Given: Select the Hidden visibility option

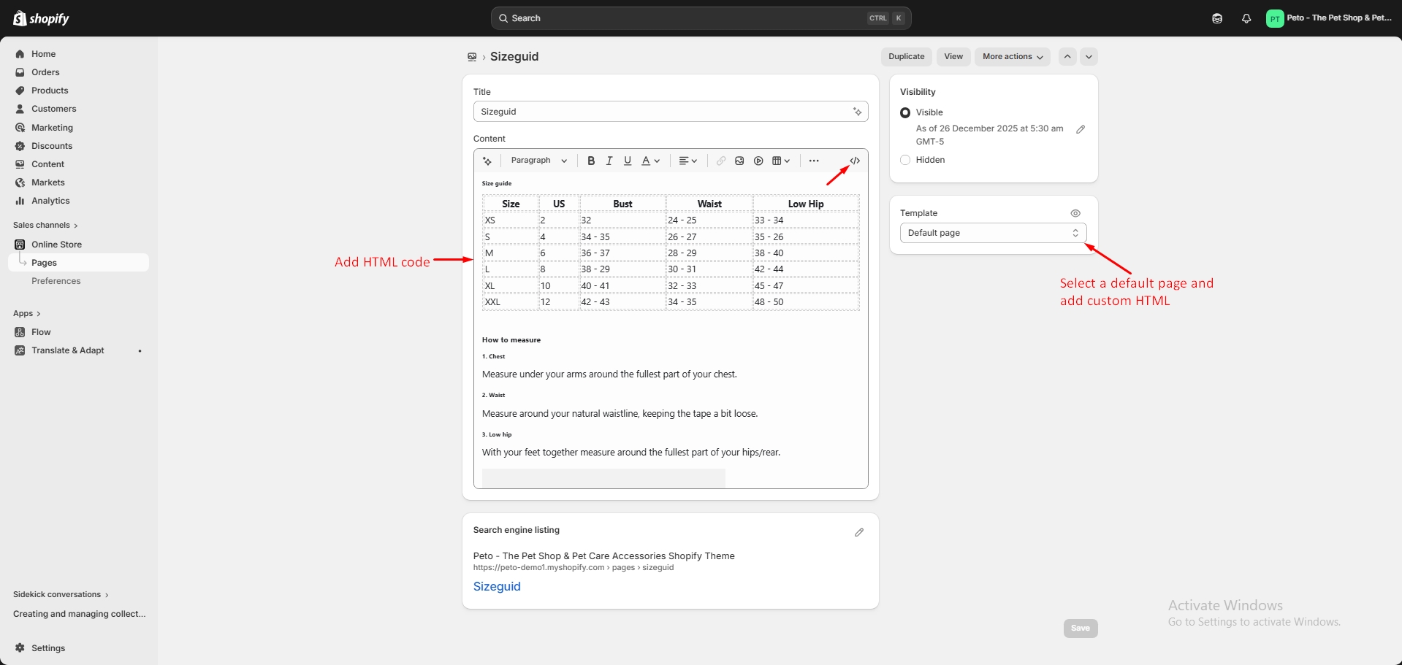Looking at the screenshot, I should click(x=905, y=160).
